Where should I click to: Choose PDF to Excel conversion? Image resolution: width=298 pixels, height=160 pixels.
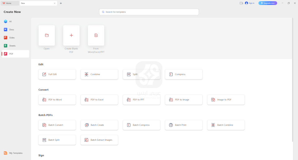point(99,100)
